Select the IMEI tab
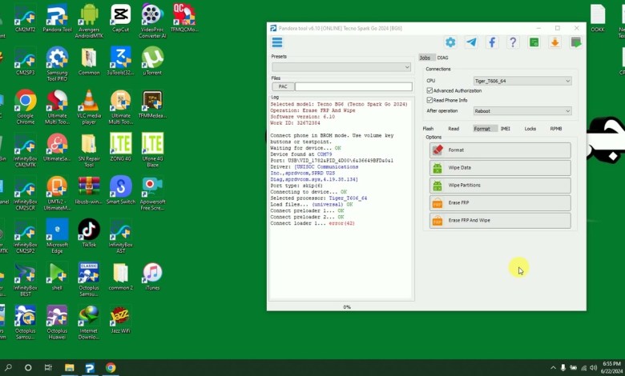625x376 pixels. point(506,129)
